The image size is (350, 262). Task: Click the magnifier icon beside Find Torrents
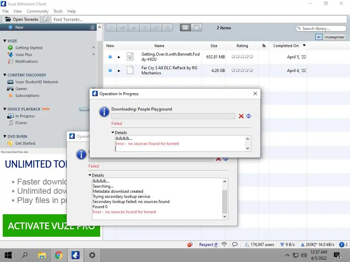pyautogui.click(x=47, y=19)
